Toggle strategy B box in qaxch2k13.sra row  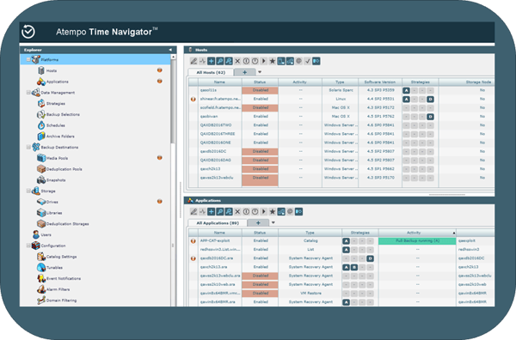point(354,267)
